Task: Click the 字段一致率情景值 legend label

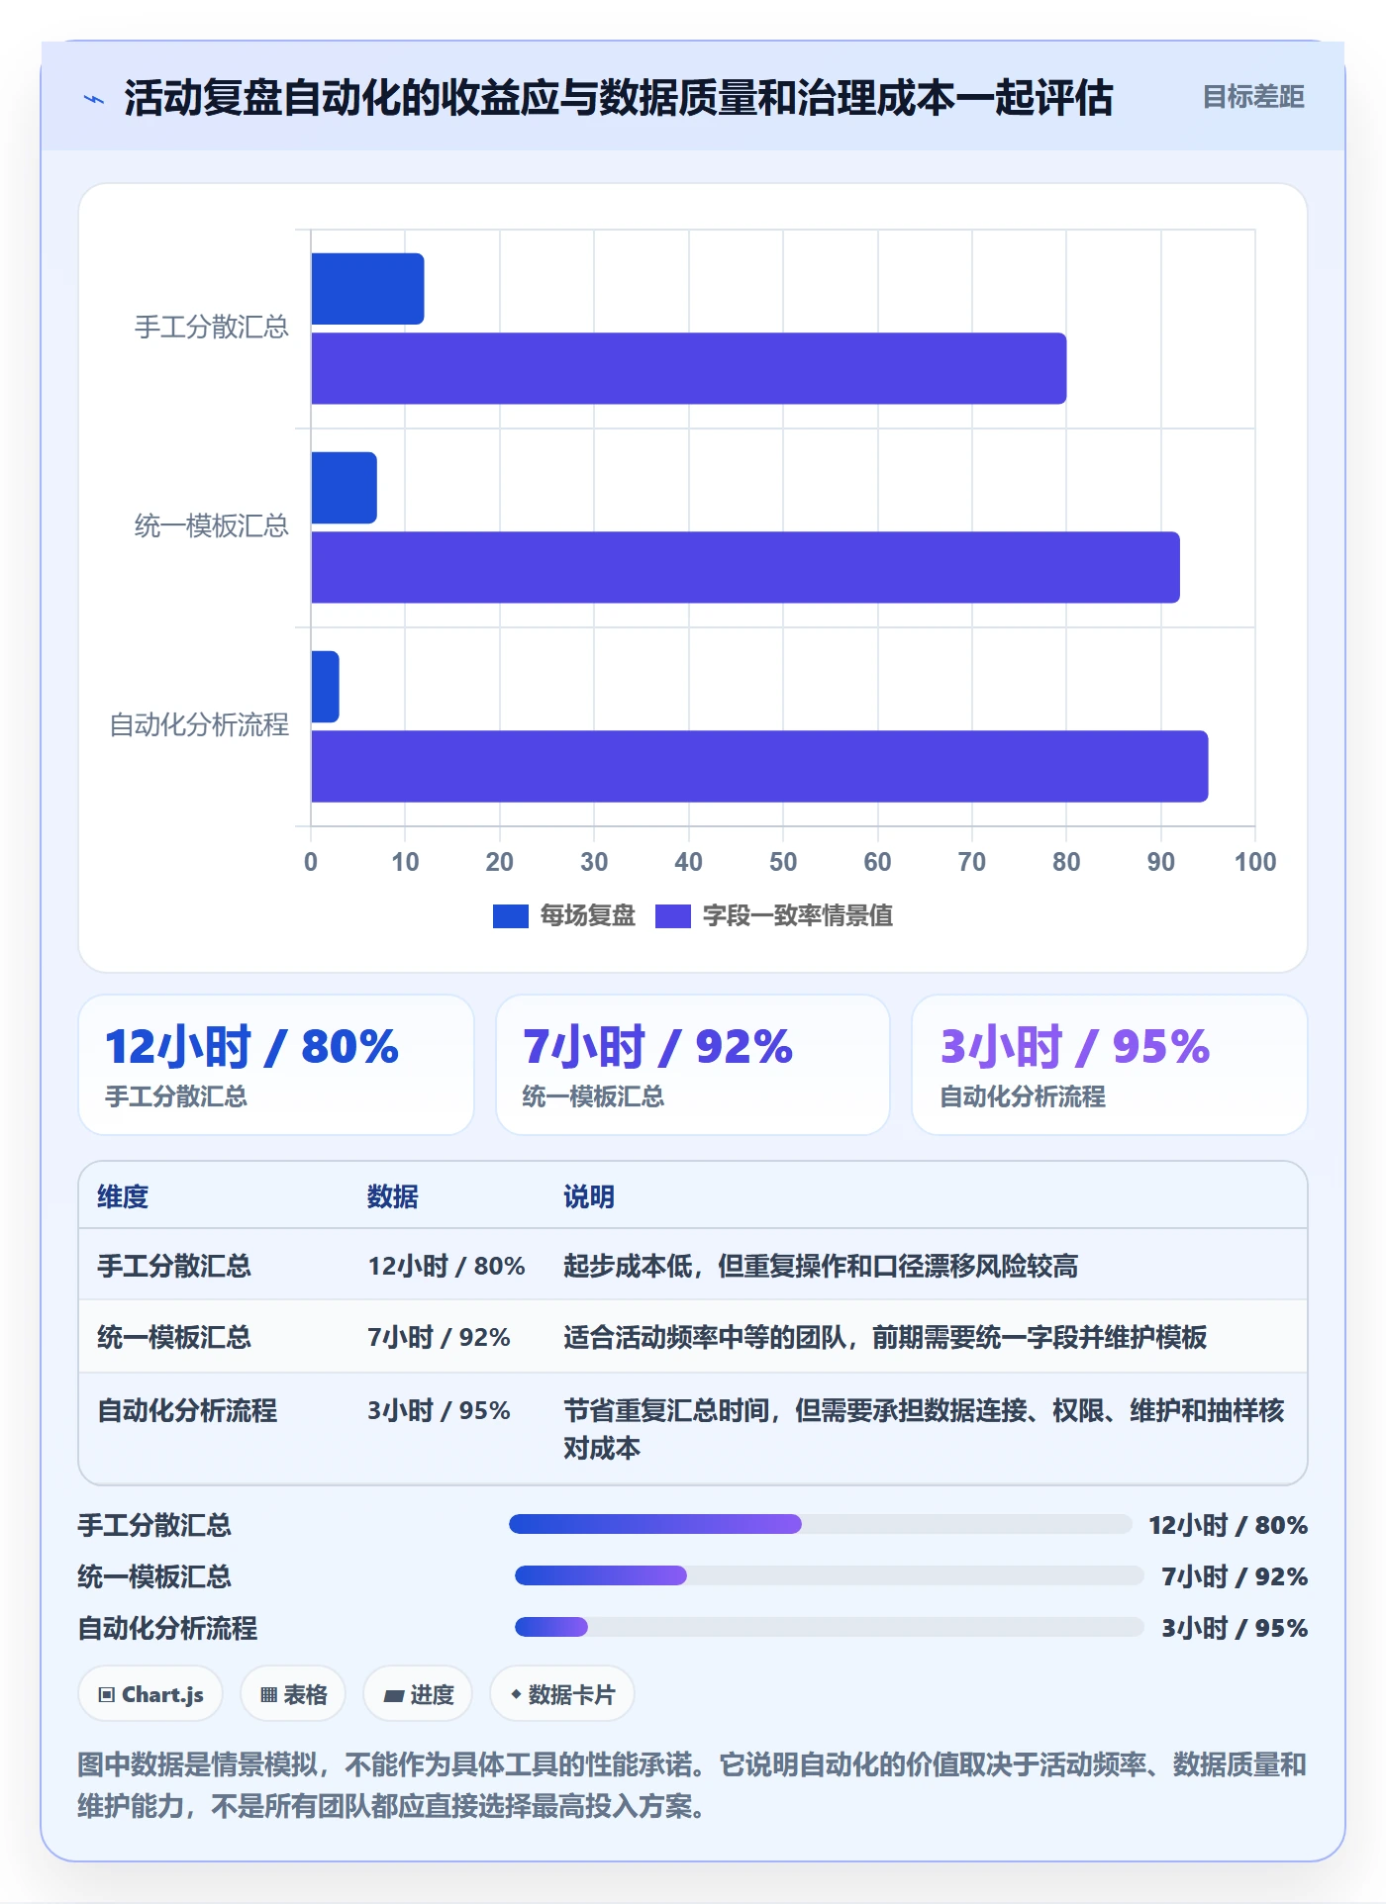Action: point(797,916)
